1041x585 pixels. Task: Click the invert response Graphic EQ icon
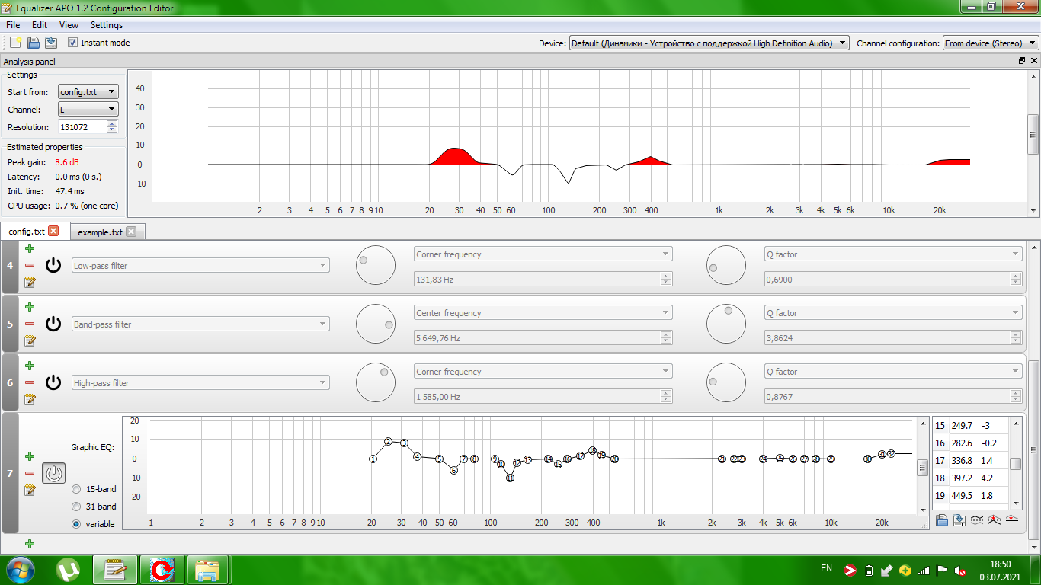[x=977, y=520]
